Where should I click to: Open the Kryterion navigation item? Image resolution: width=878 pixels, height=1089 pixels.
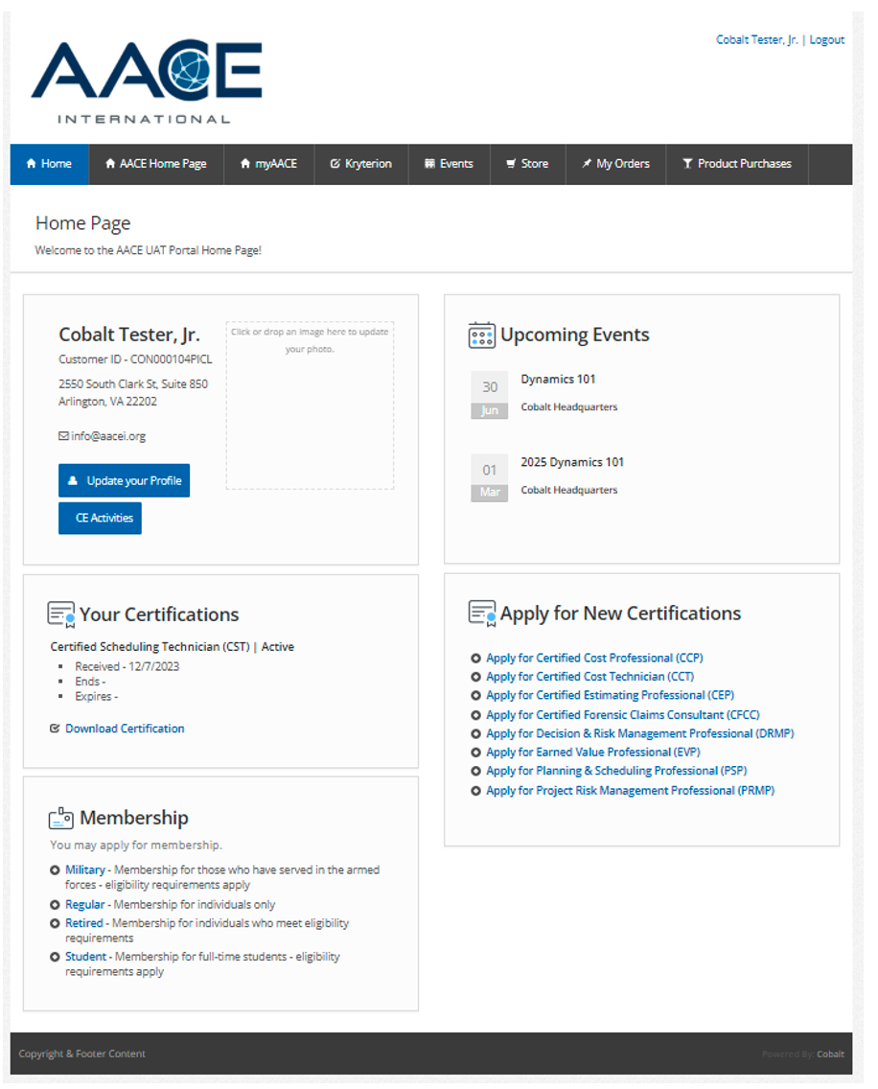coord(361,164)
